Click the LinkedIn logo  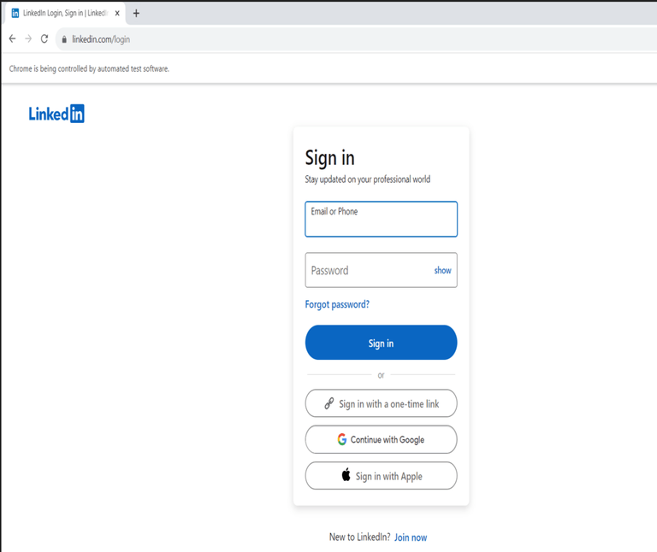[x=56, y=114]
